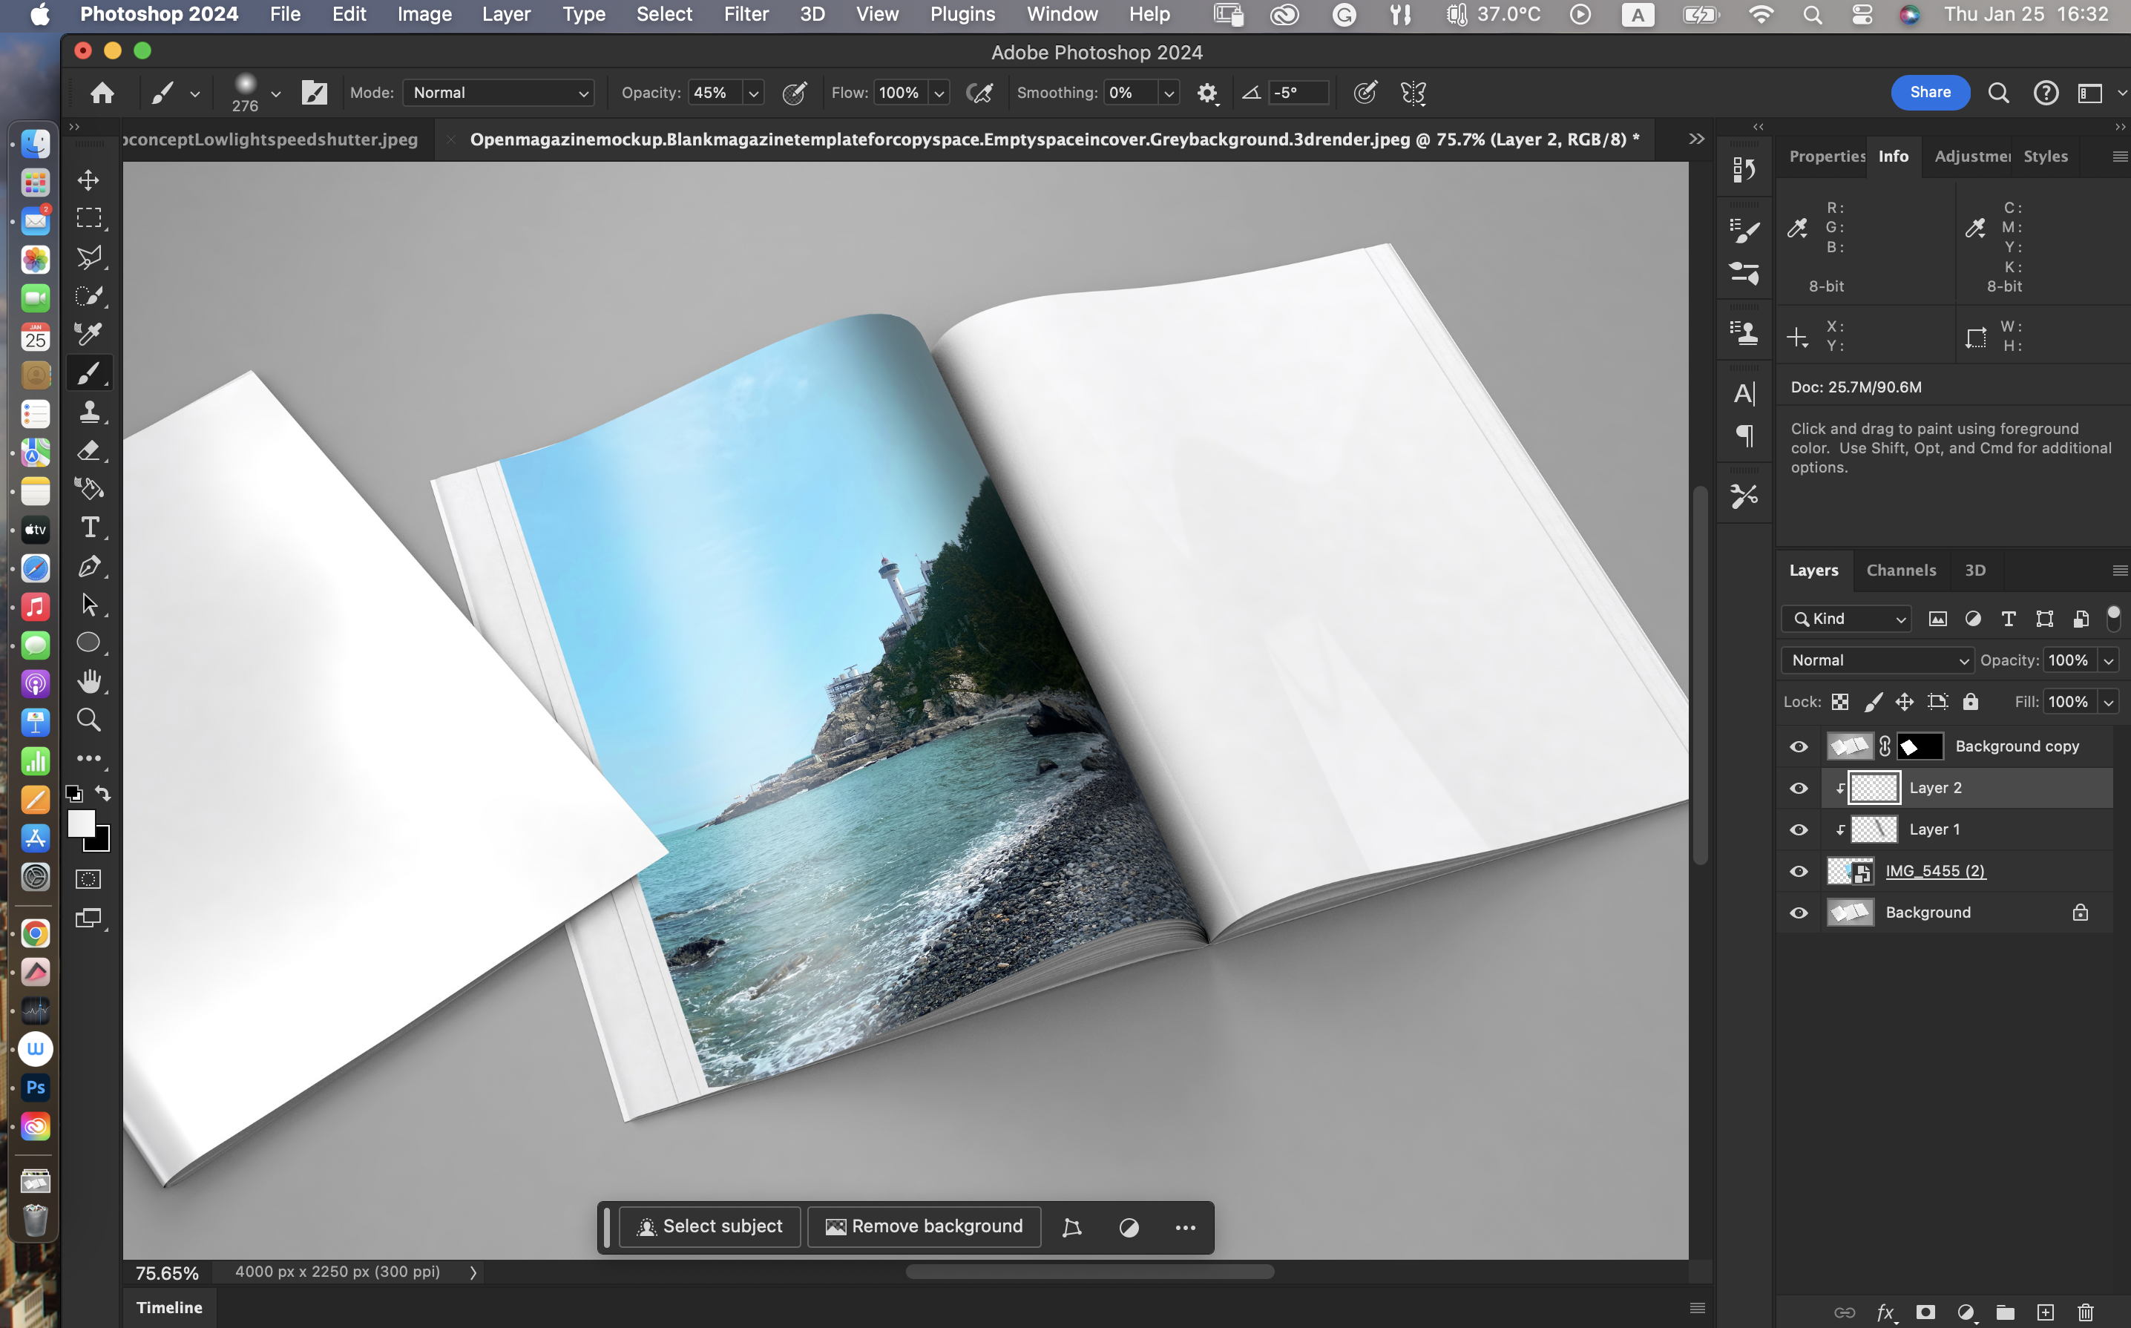Hide the Background copy layer
This screenshot has width=2131, height=1328.
click(x=1798, y=746)
